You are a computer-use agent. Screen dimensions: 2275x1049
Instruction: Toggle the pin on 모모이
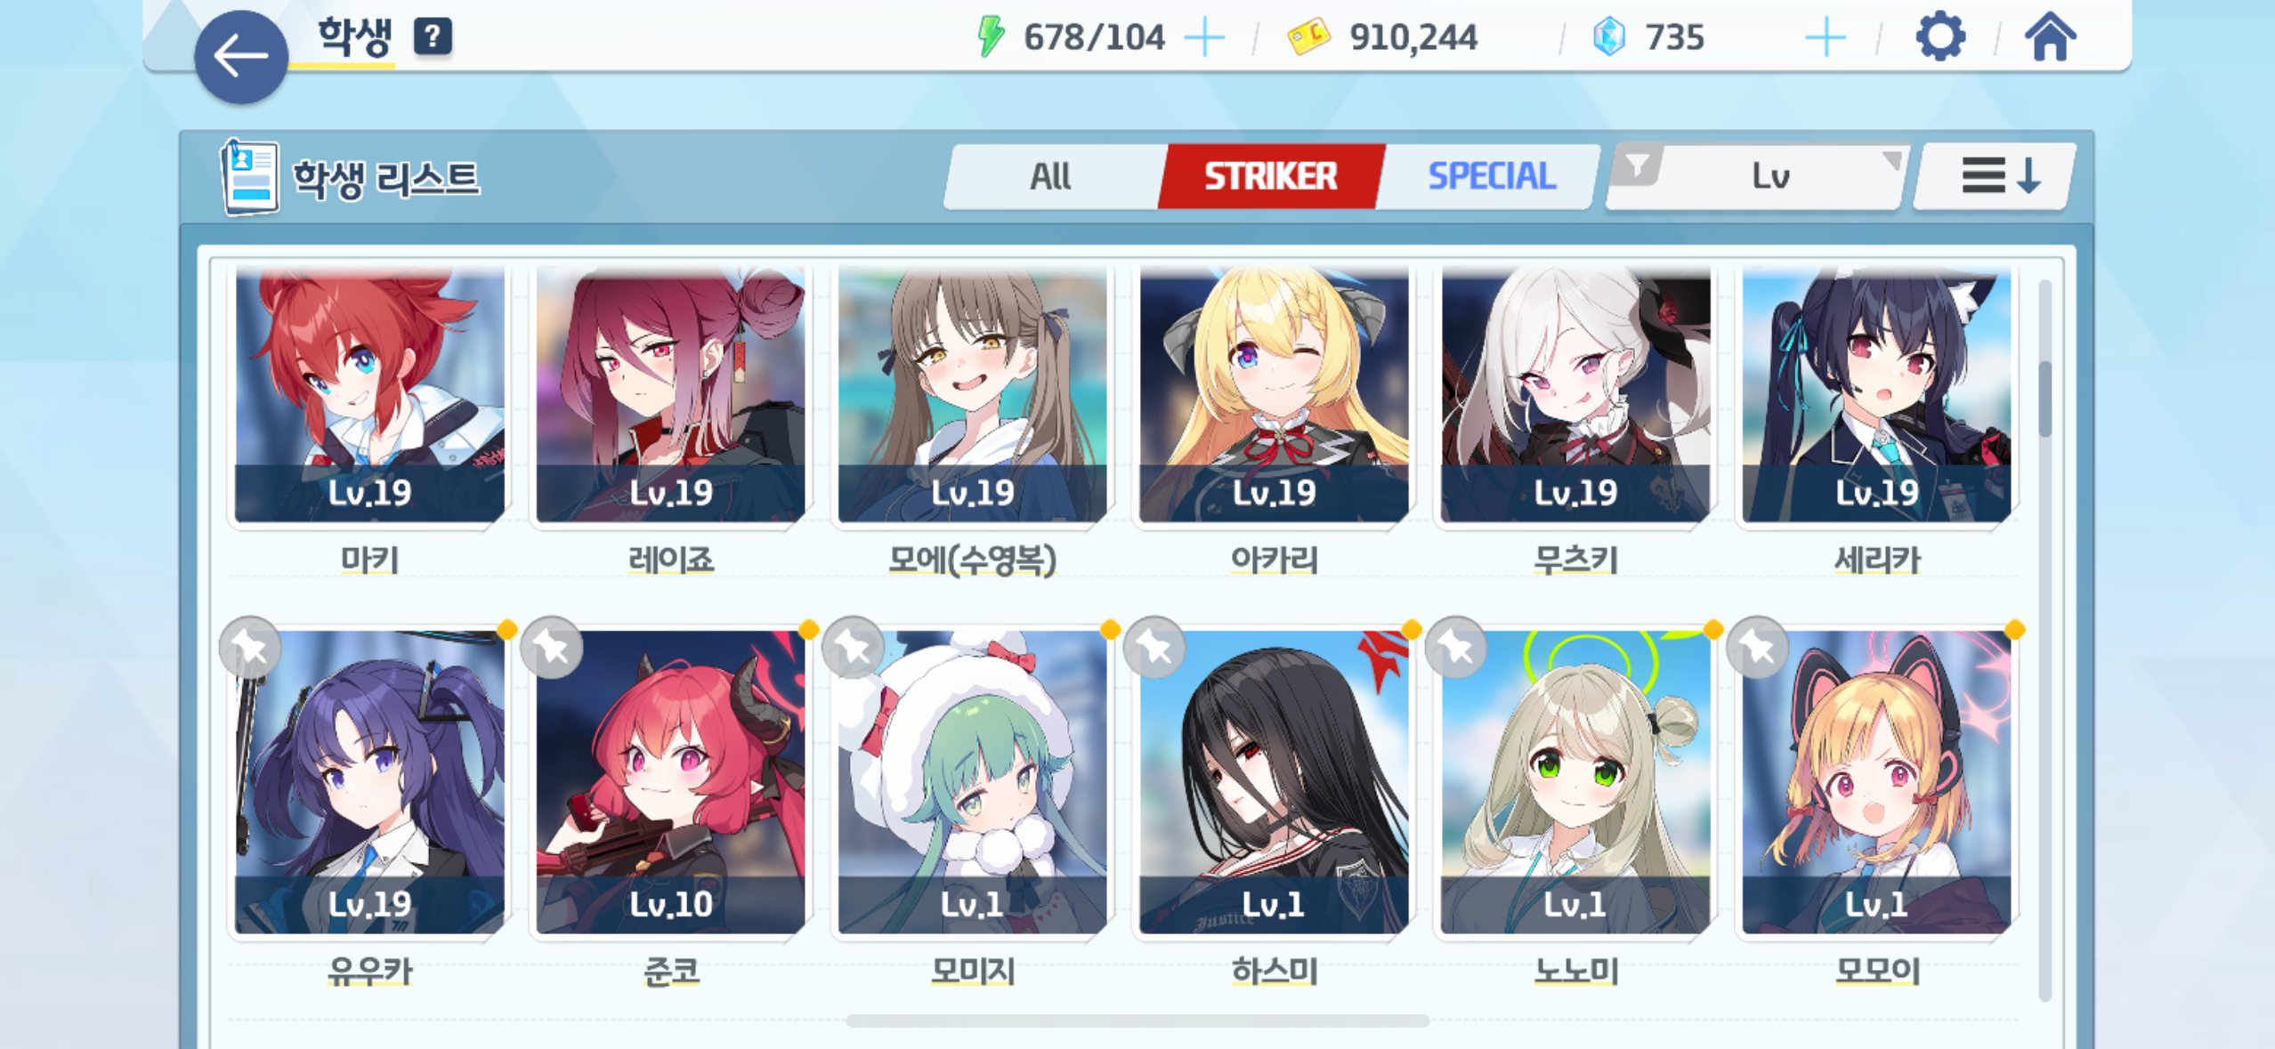point(1758,648)
